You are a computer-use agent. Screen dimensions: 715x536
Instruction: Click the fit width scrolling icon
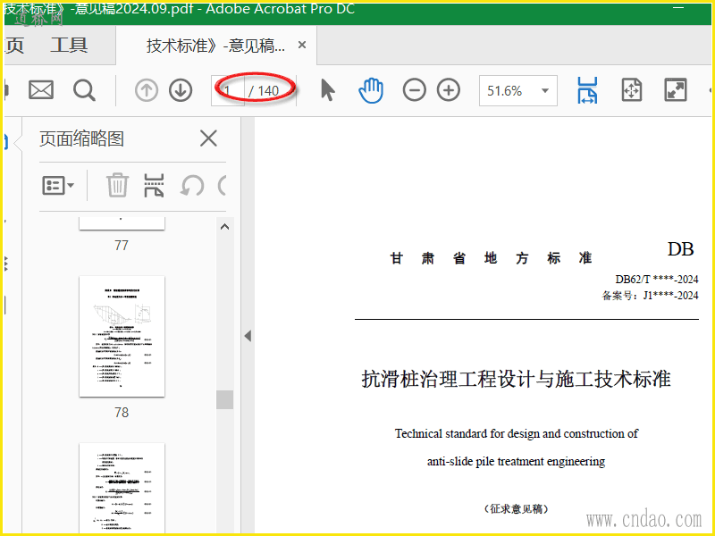[x=587, y=90]
